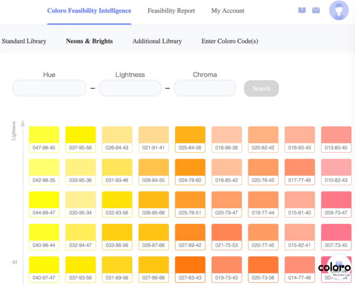This screenshot has height=285, width=355.
Task: Select swatch 026-85-66
Action: 153,204
